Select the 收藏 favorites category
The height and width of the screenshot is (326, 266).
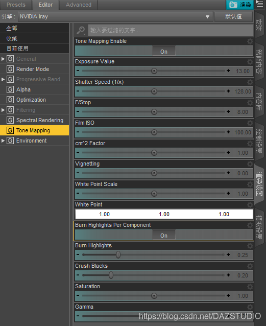click(x=35, y=38)
